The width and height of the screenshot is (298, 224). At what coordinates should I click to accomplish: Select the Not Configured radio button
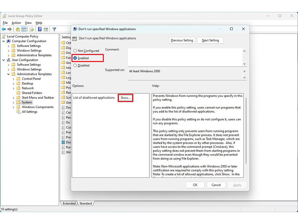[75, 51]
